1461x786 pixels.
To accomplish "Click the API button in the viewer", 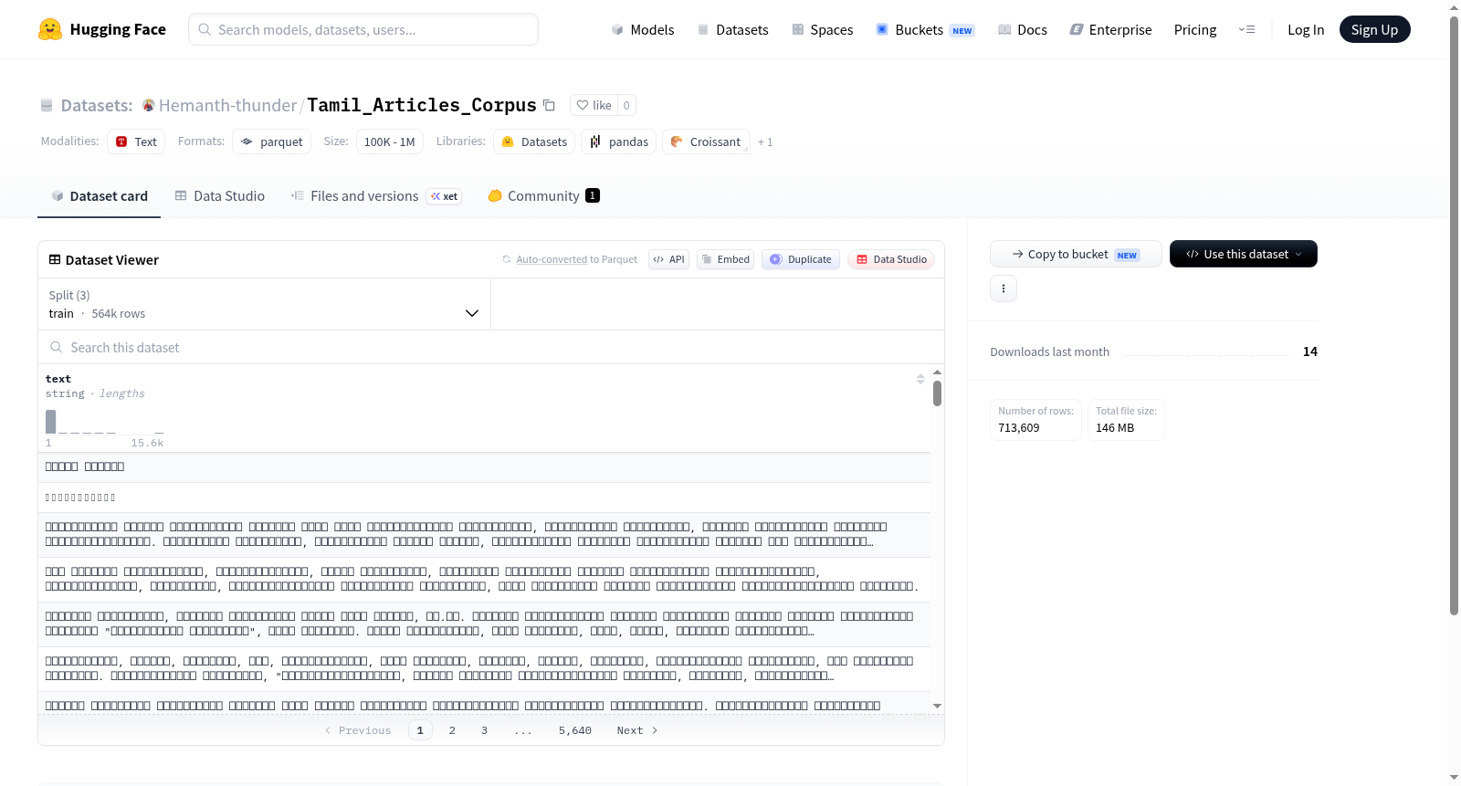I will click(x=668, y=259).
